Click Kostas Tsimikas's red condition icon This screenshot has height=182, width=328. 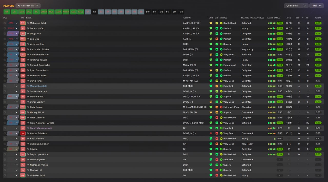(211, 133)
